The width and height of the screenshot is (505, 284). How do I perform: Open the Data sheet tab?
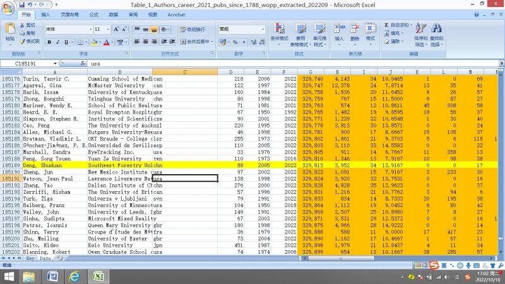pos(45,258)
